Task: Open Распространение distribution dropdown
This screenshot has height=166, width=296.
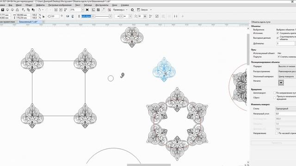Action: click(x=287, y=71)
